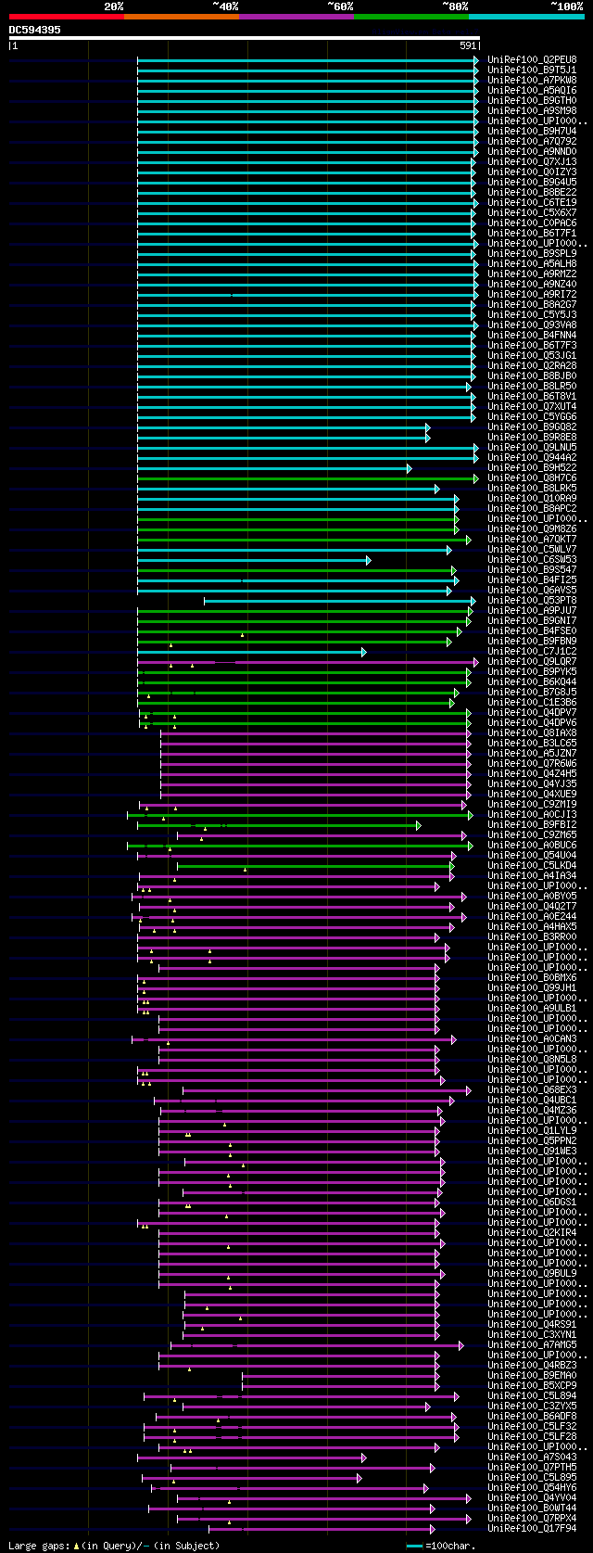Image resolution: width=593 pixels, height=1553 pixels.
Task: Select the UniRef100_Q1LYL9 label
Action: 532,1130
